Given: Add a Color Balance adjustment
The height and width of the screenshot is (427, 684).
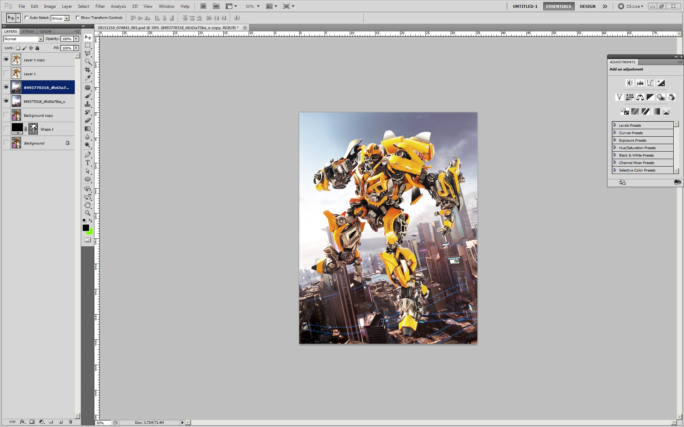Looking at the screenshot, I should point(640,97).
